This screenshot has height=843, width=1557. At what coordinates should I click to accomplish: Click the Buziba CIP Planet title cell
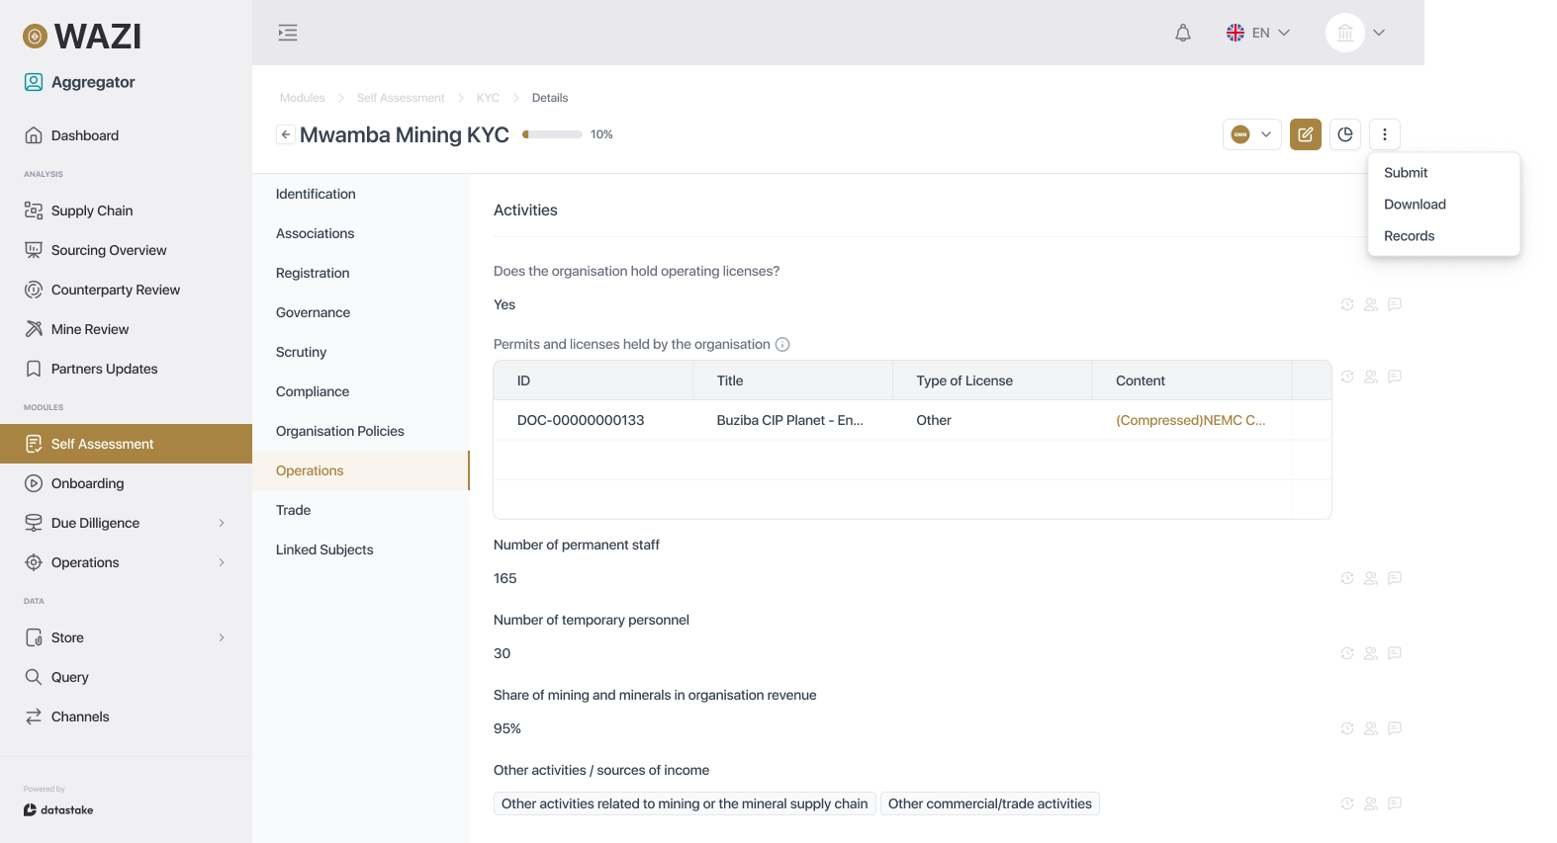point(792,420)
